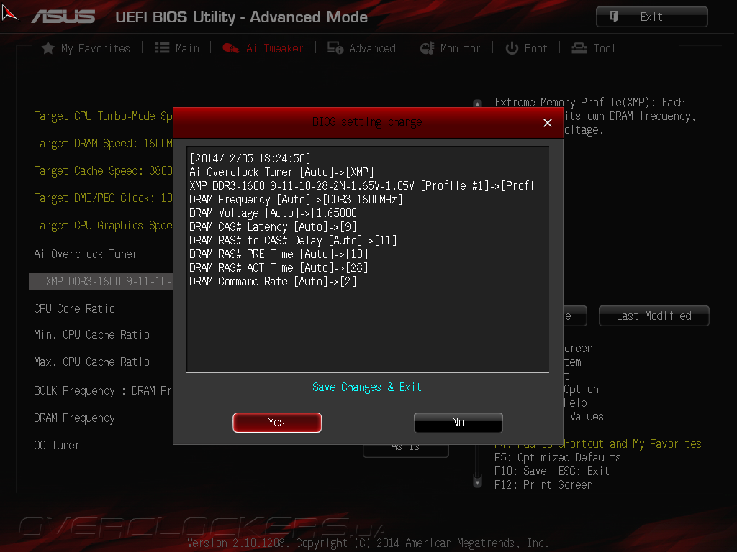Open the Last Modified log
737x552 pixels.
[654, 316]
